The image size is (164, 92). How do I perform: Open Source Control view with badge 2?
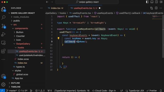click(3, 26)
